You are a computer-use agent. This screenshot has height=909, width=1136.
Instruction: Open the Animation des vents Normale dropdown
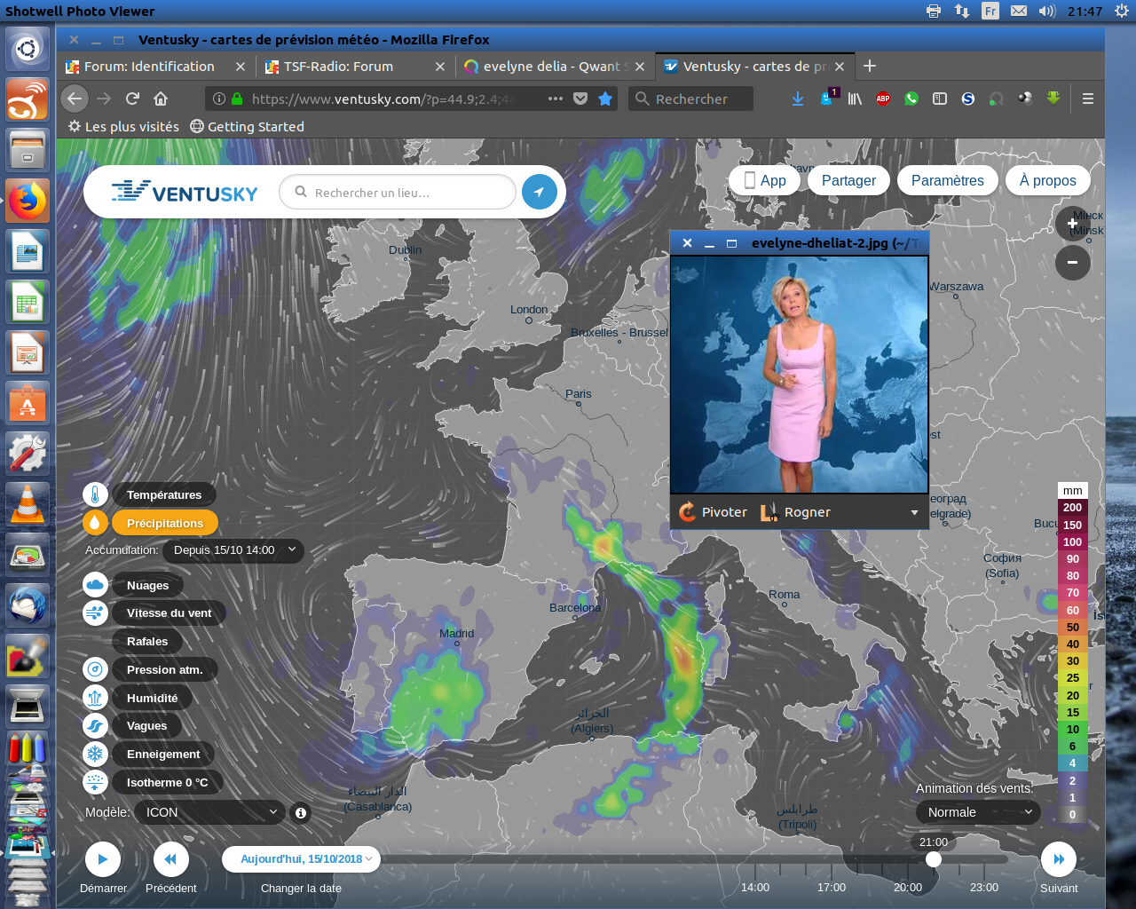pos(978,812)
